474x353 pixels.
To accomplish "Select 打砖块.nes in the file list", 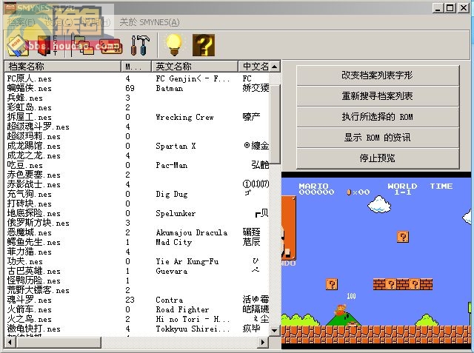I will point(30,204).
